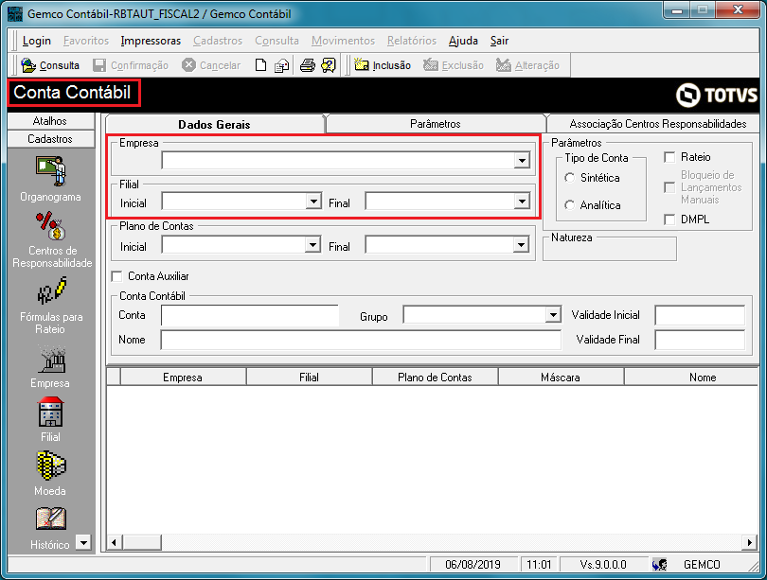
Task: Open Centros de Responsabilidade sidebar icon
Action: click(51, 226)
